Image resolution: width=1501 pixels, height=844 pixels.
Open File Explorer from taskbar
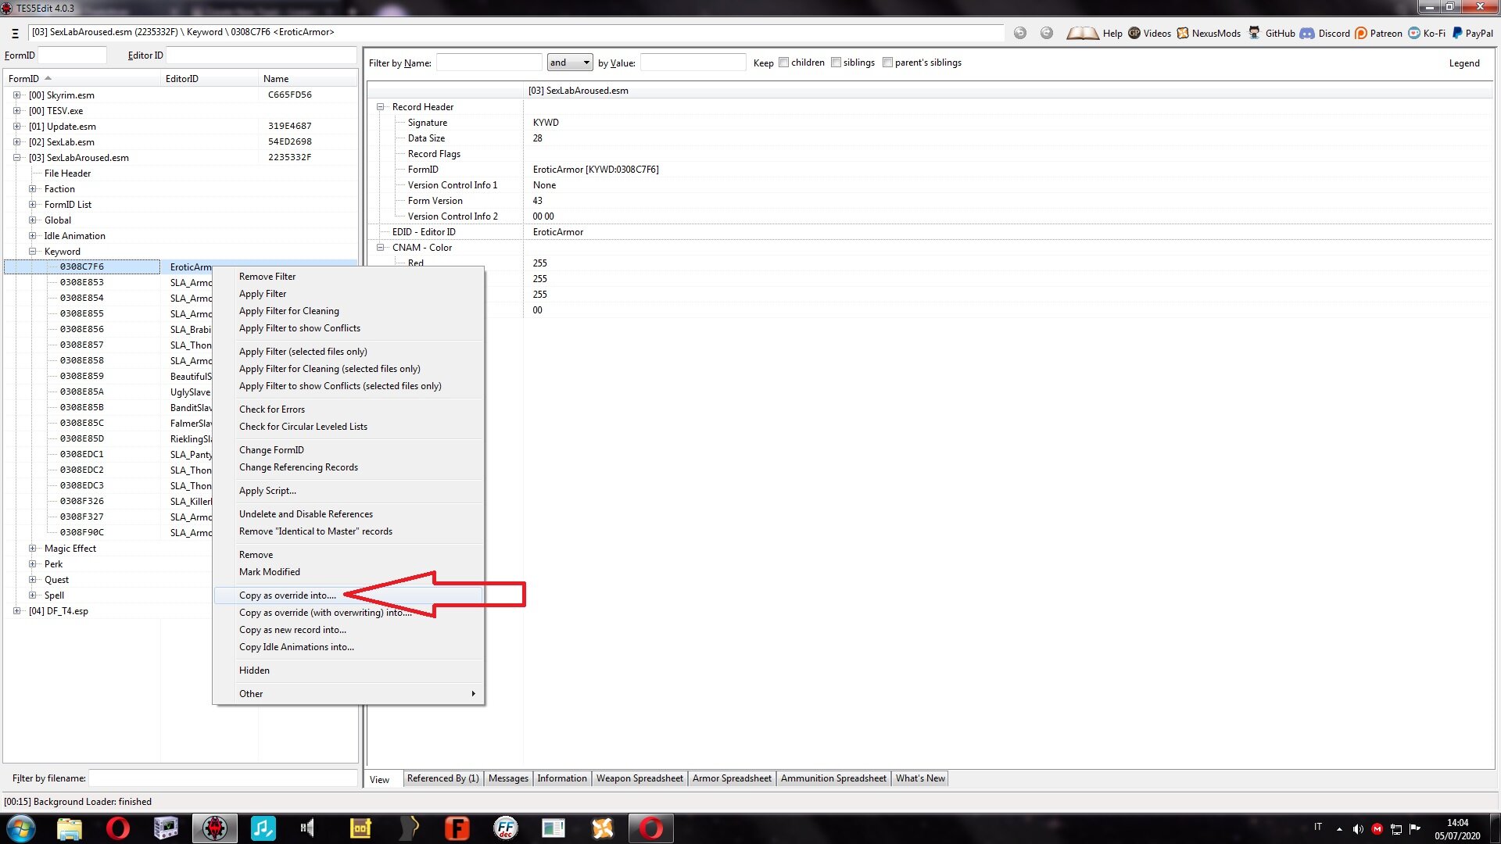(x=70, y=828)
